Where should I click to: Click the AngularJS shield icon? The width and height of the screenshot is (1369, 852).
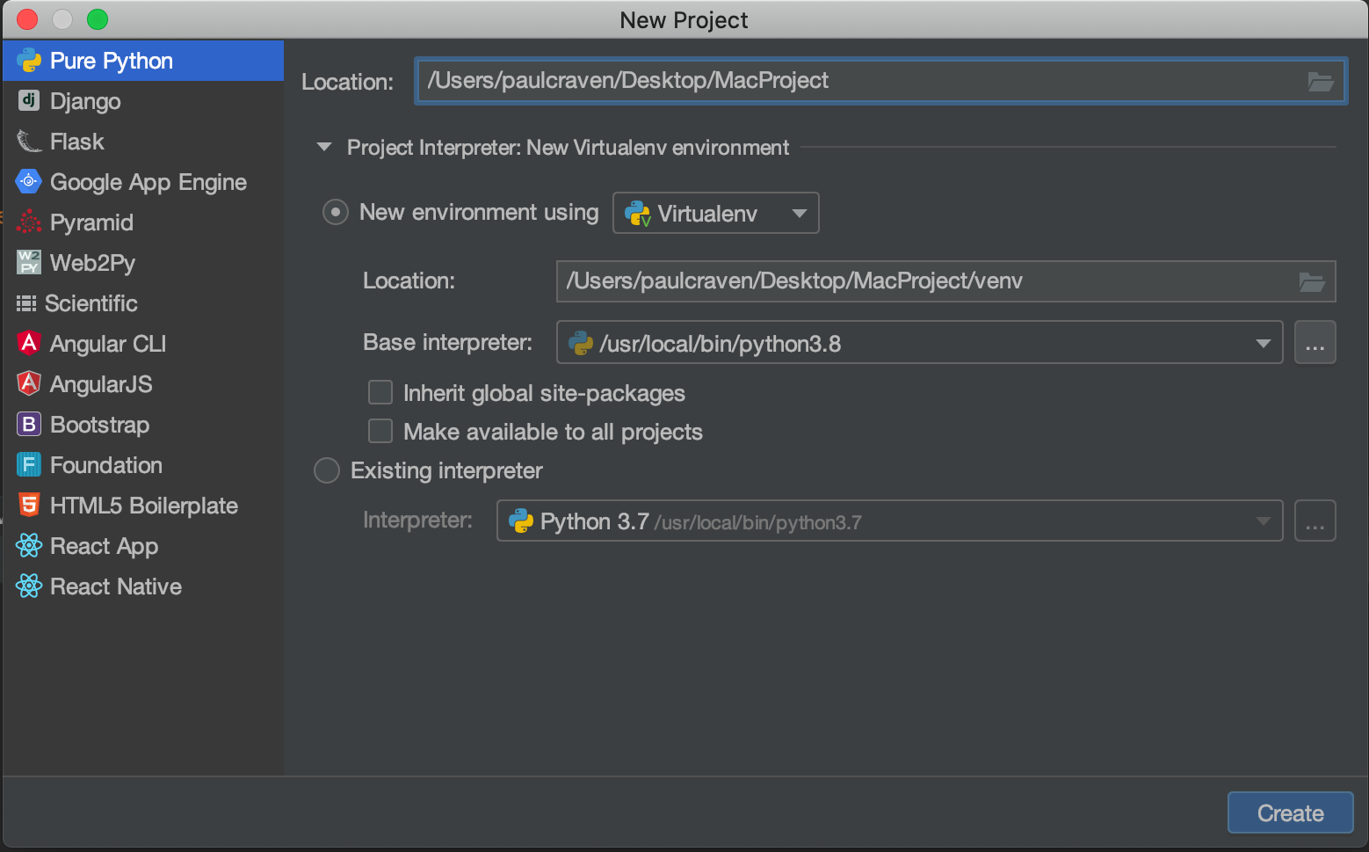29,382
